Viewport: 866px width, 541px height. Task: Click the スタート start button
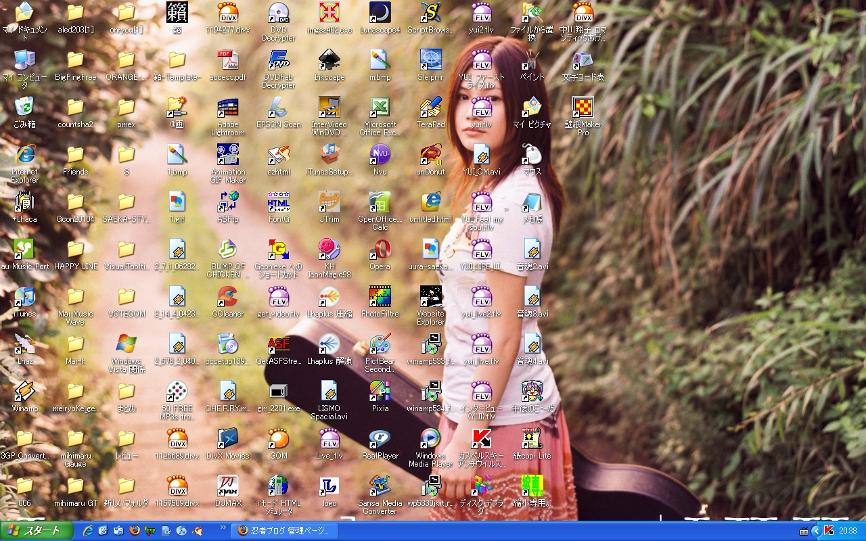[34, 531]
